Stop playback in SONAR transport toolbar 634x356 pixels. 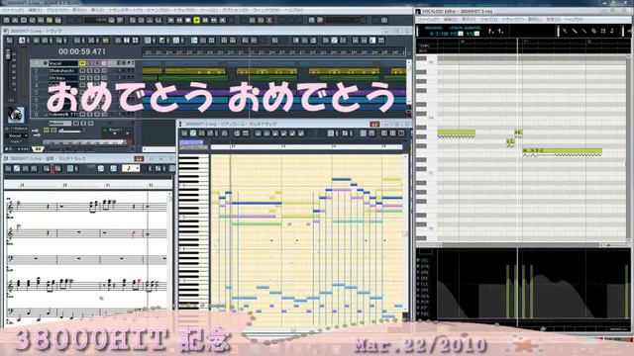pos(188,20)
